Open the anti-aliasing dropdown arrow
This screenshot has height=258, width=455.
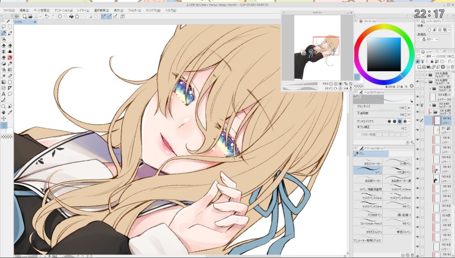point(409,121)
